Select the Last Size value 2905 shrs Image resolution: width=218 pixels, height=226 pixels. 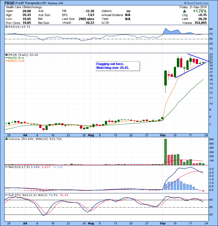[86, 19]
